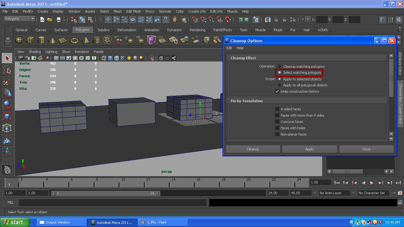Screen dimensions: 404x227
Task: Click the help question mark icon
Action: click(165, 20)
